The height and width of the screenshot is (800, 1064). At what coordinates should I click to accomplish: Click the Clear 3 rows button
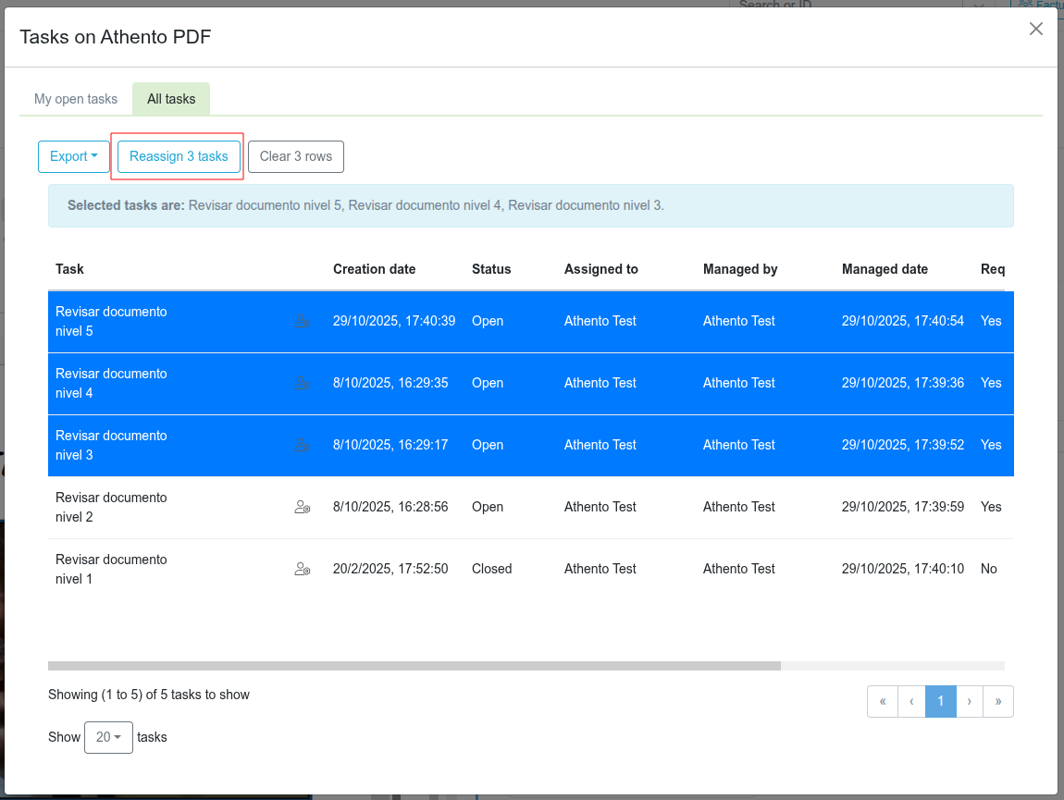click(296, 156)
